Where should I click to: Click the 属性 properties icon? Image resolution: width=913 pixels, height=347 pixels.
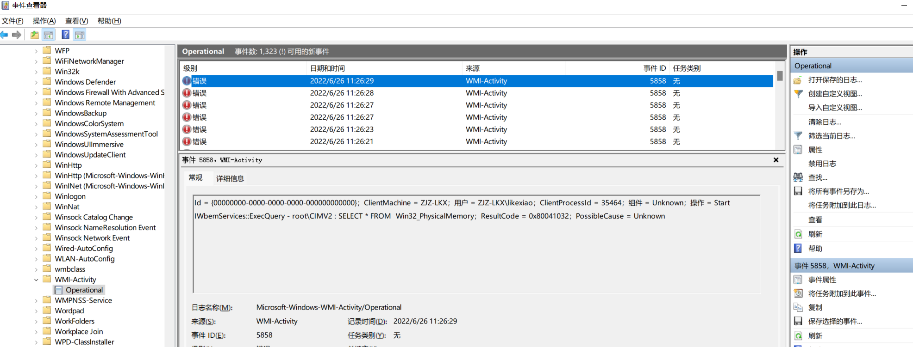click(798, 150)
